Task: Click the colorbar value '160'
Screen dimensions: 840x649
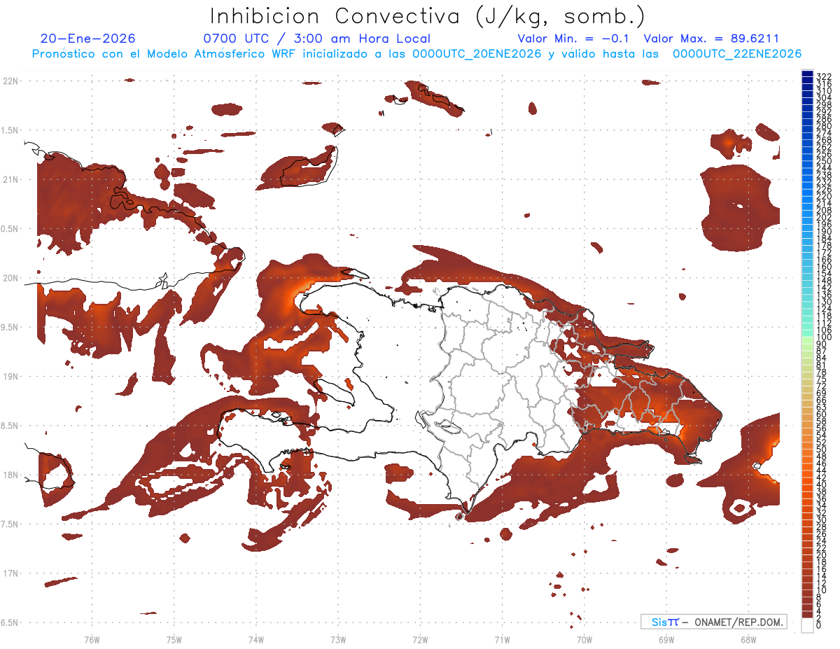Action: click(824, 266)
